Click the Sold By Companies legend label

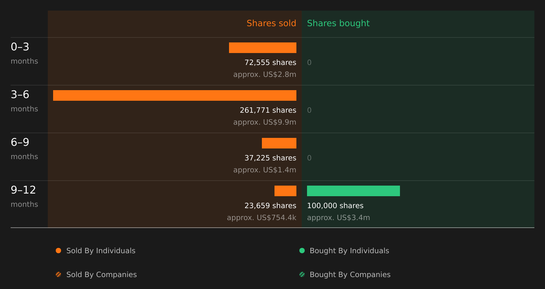[102, 274]
